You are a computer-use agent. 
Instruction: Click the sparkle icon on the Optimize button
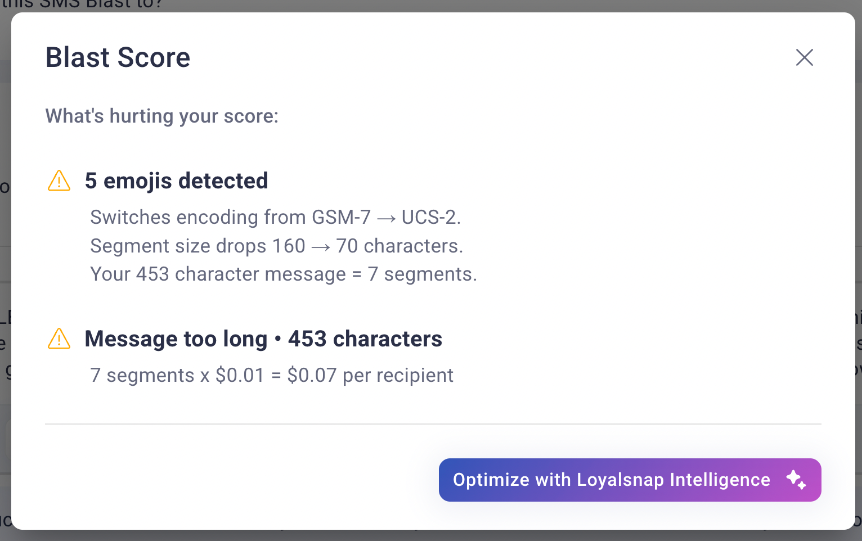pyautogui.click(x=796, y=480)
